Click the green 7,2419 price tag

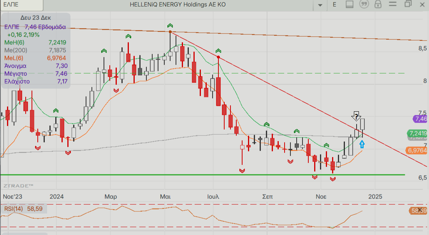point(417,133)
